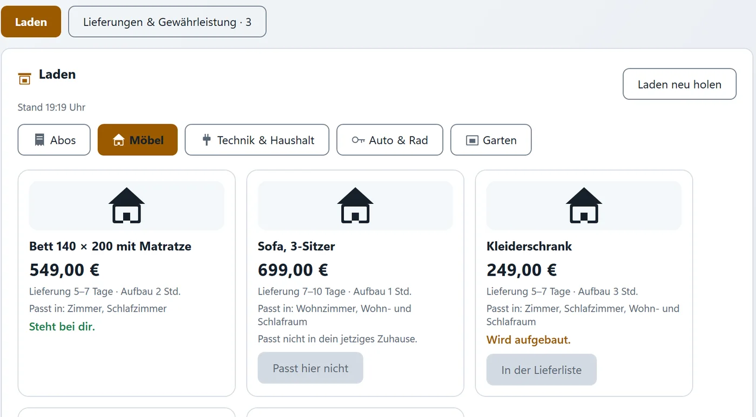This screenshot has width=756, height=417.
Task: Click the Bett 140 × 200 mit Matratze title
Action: click(x=110, y=247)
